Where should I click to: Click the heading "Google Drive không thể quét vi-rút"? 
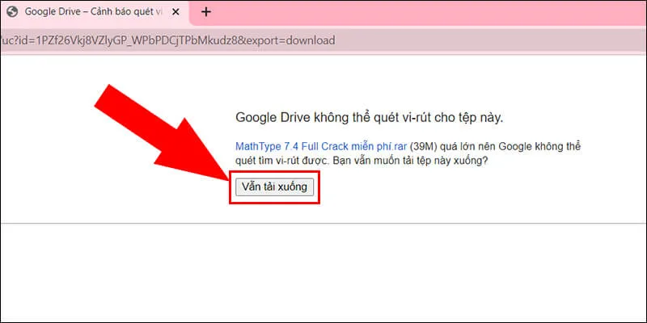(x=370, y=118)
